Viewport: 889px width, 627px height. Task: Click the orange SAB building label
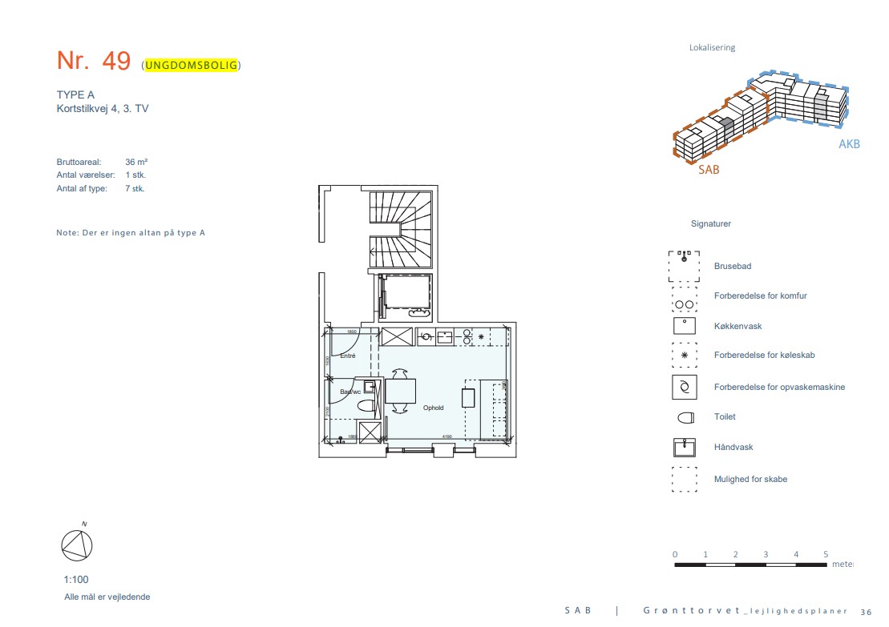pyautogui.click(x=708, y=169)
